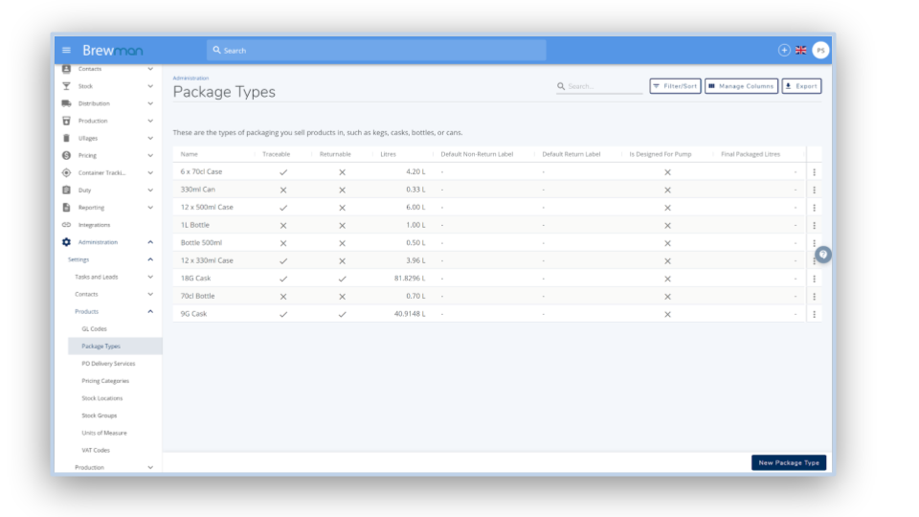919x517 pixels.
Task: Collapse the Products subsection chevron
Action: [x=150, y=311]
